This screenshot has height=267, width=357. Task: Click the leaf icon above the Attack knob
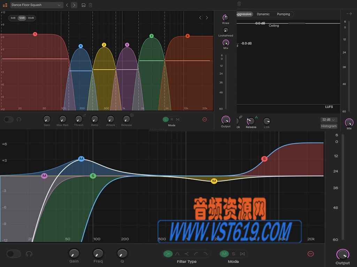(241, 117)
